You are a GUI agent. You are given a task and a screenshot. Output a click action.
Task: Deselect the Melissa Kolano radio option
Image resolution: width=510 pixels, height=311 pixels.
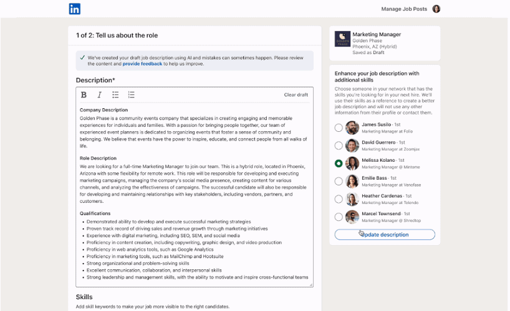click(339, 164)
